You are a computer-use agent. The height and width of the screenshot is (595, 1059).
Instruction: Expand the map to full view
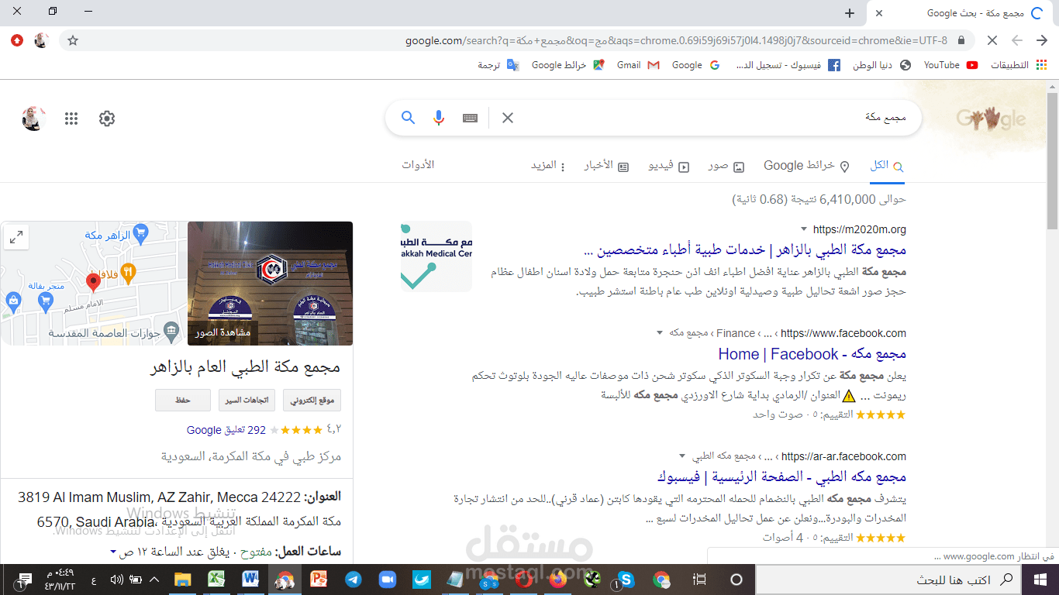(16, 237)
